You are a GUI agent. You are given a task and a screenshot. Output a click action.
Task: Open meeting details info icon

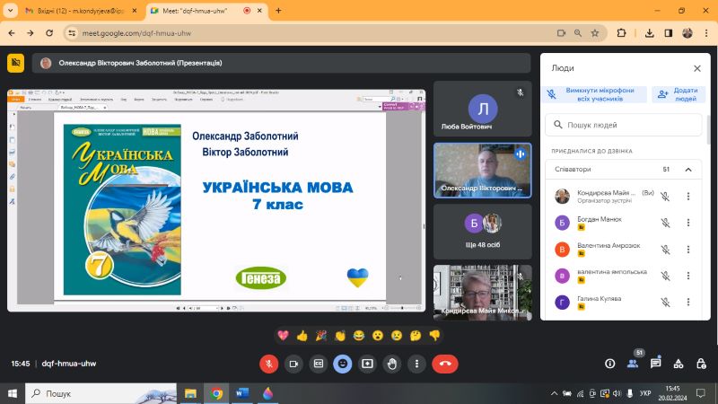click(610, 364)
